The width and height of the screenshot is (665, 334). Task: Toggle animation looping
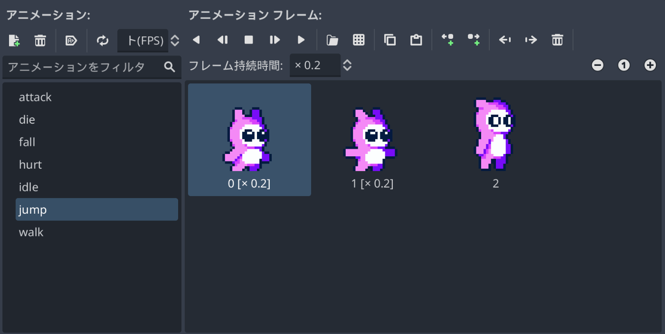tap(103, 40)
